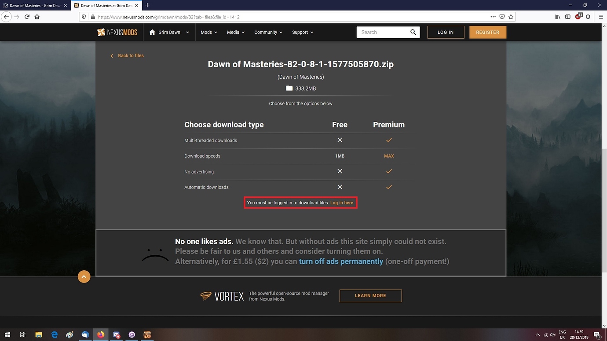Viewport: 607px width, 341px height.
Task: Switch to the Dawn of Masteries Grim Dawn tab
Action: (33, 6)
